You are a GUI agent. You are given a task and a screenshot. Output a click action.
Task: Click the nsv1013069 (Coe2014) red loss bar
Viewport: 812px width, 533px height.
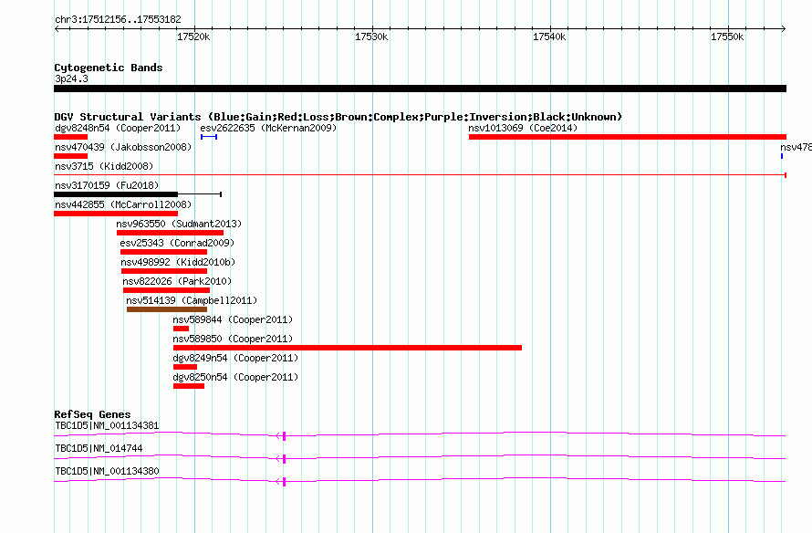coord(628,137)
